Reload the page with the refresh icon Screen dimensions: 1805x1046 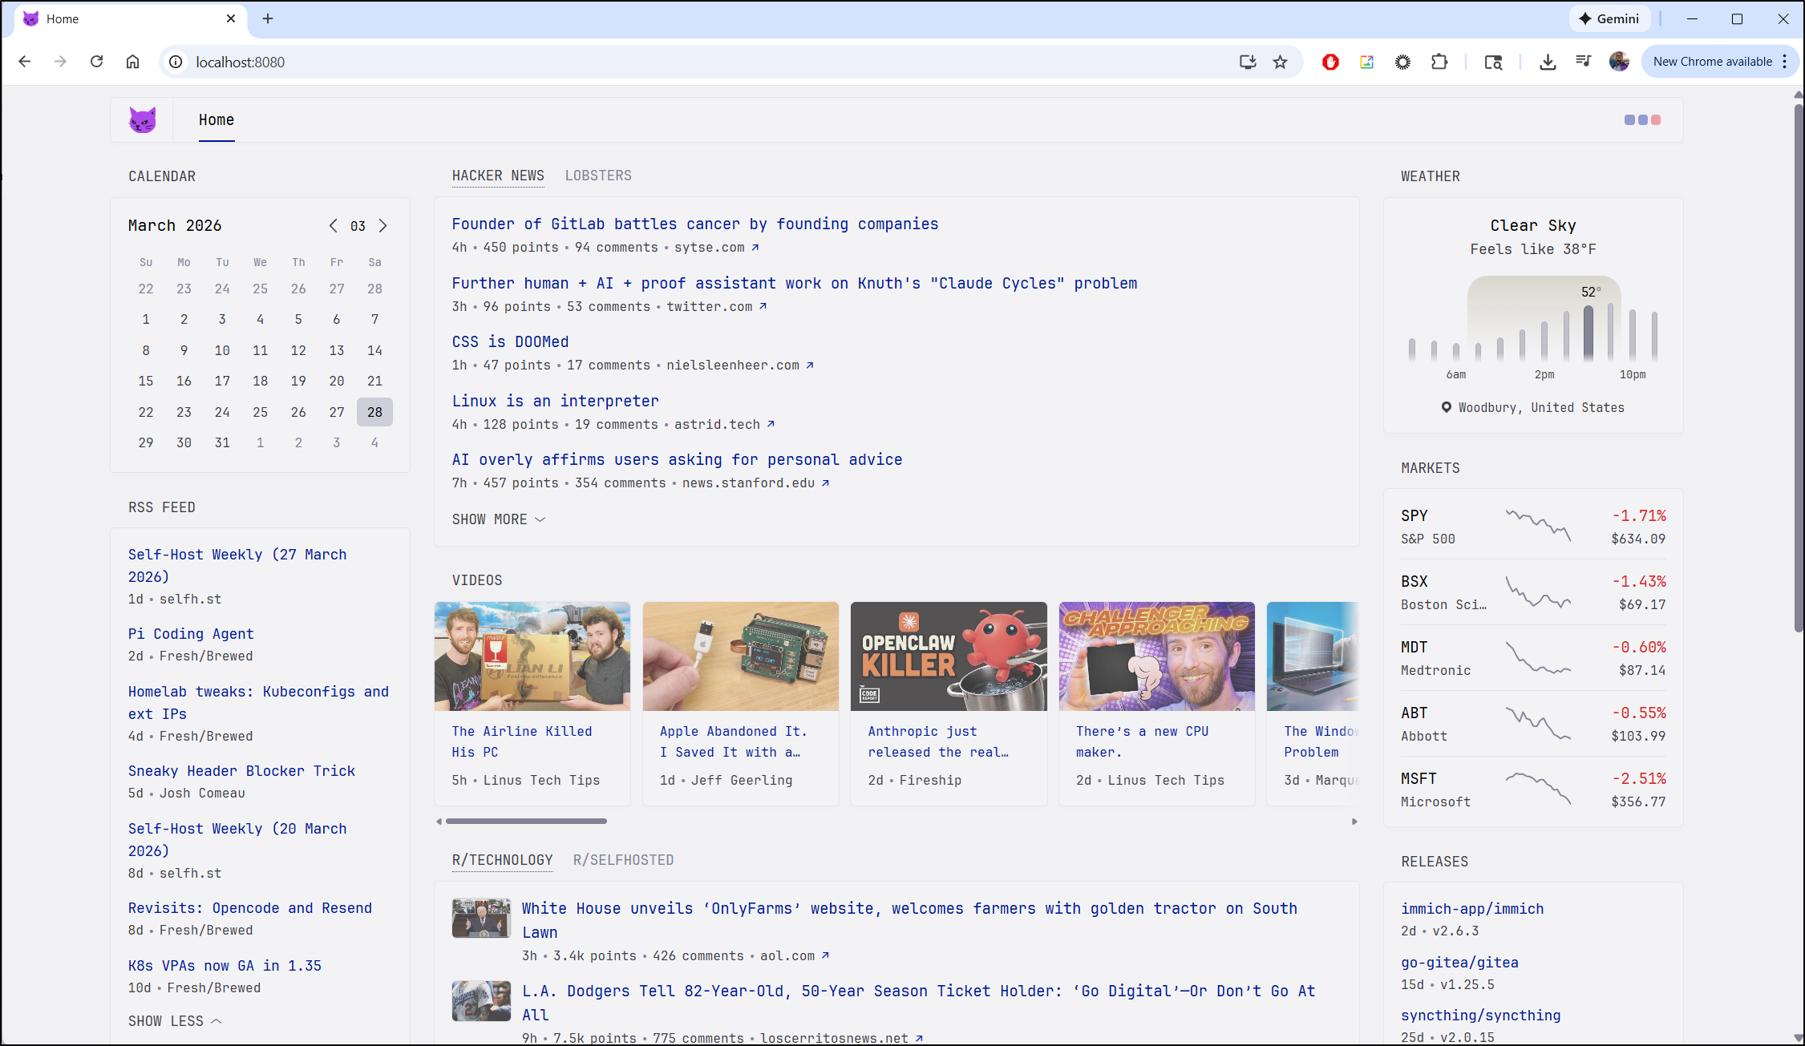coord(97,61)
